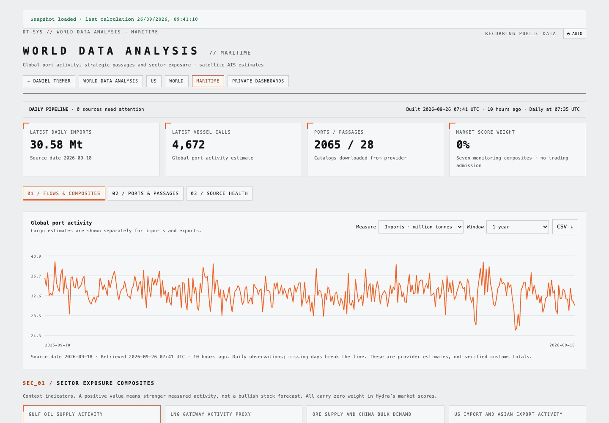
Task: Click the Latest Daily Imports value 30.58 Mt
Action: point(56,145)
